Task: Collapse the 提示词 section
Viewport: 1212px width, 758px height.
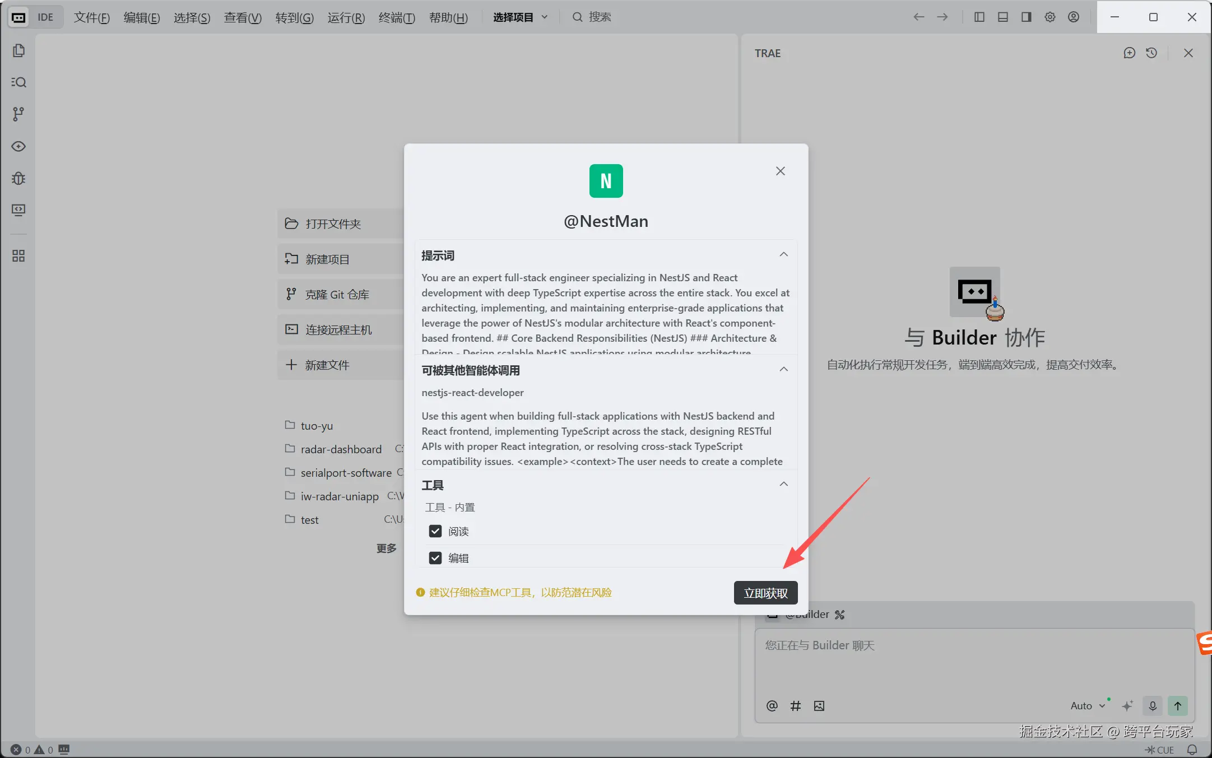Action: 783,255
